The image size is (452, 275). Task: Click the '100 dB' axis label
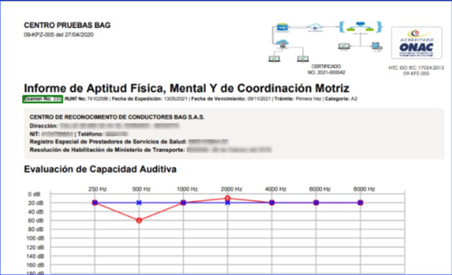point(35,239)
